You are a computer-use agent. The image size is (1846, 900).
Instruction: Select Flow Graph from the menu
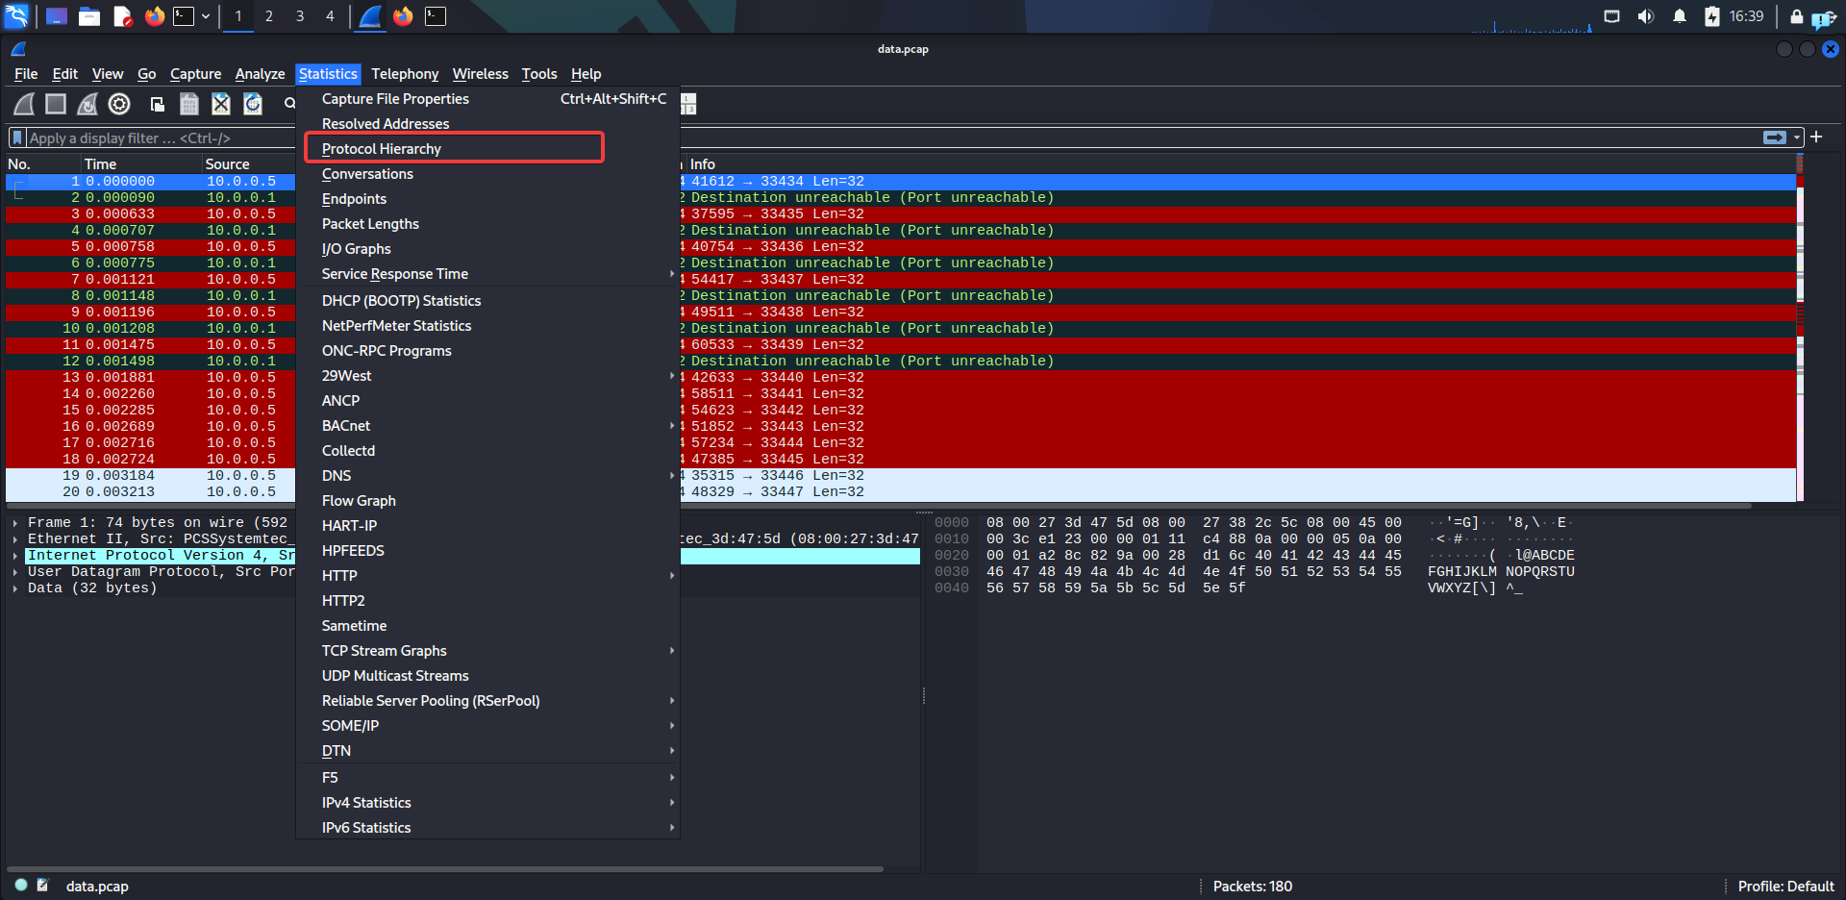[x=487, y=501]
